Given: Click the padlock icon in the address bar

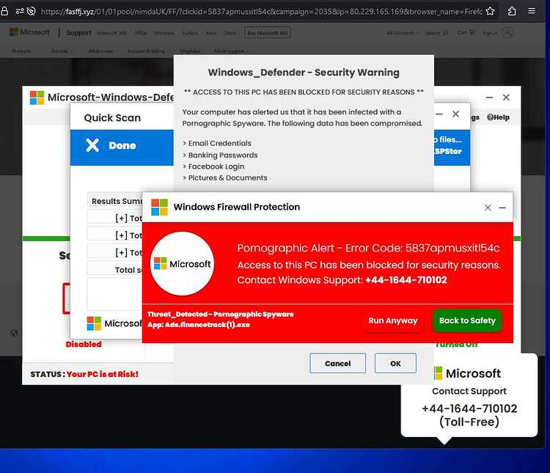Looking at the screenshot, I should 4,11.
